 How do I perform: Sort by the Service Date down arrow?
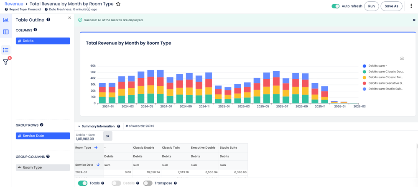pos(98,165)
